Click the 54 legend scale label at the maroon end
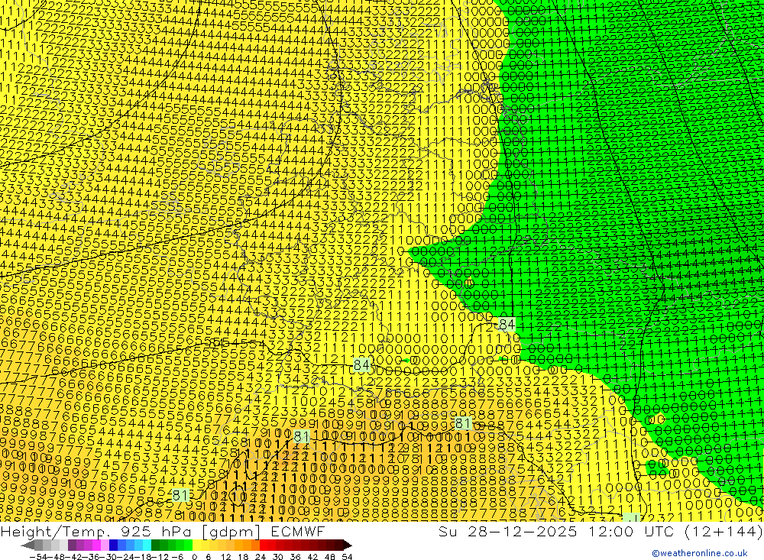The image size is (764, 560). pyautogui.click(x=347, y=557)
